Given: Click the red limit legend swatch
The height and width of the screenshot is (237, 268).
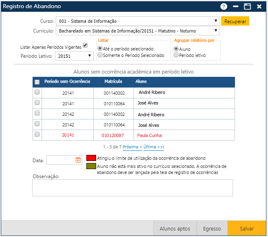Looking at the screenshot, I should [x=91, y=158].
